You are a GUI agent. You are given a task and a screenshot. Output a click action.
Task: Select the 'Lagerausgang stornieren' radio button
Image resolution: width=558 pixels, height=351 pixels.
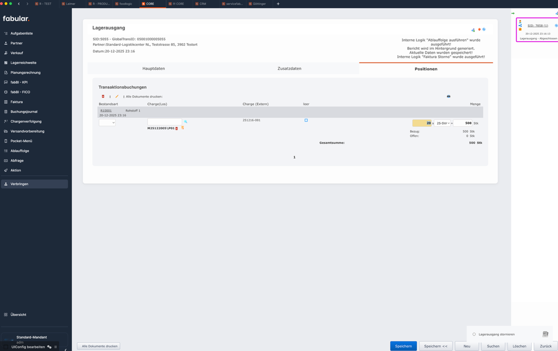point(474,334)
